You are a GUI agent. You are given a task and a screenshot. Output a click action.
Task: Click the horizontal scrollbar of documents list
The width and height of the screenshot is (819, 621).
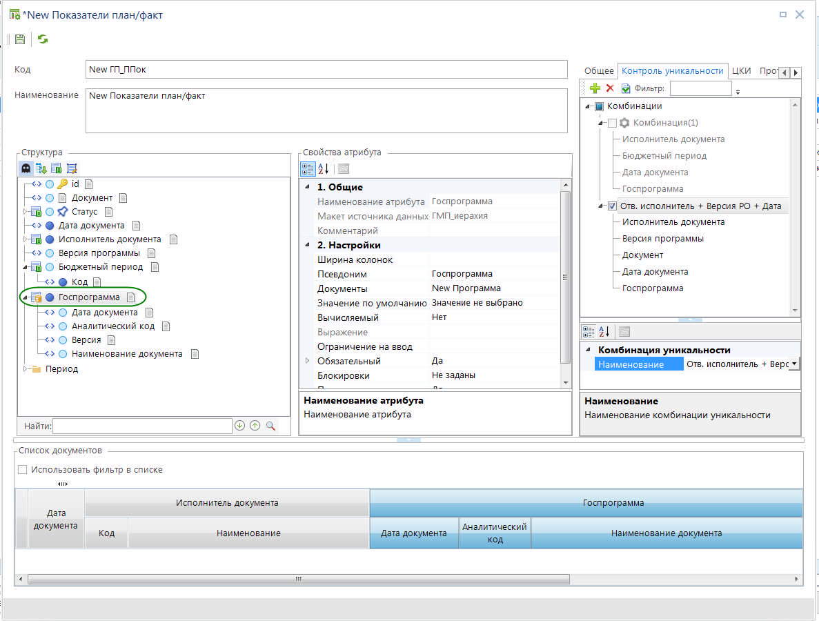(298, 579)
